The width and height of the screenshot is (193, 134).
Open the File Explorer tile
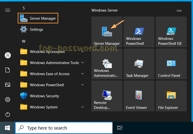[x=171, y=96]
